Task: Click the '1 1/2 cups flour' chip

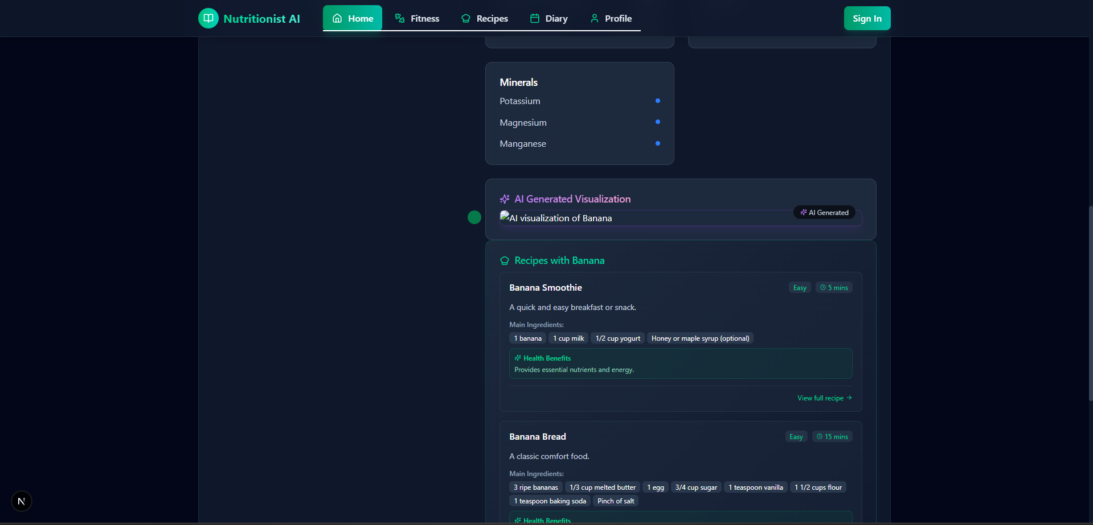Action: pos(818,487)
